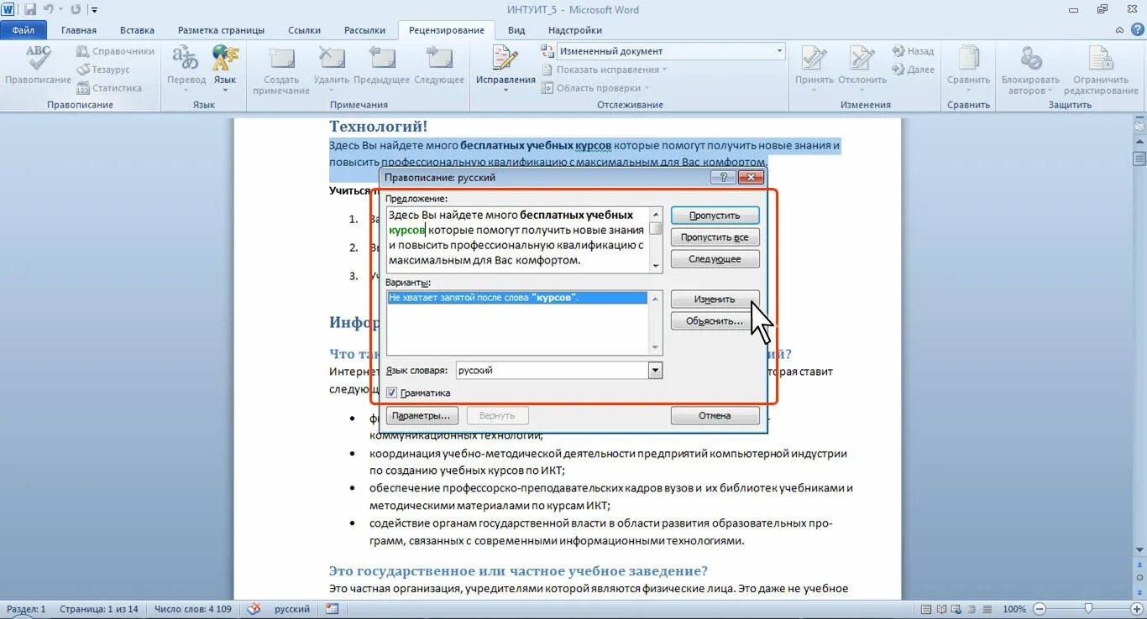Switch to Full Screen Reading view icon

point(941,609)
